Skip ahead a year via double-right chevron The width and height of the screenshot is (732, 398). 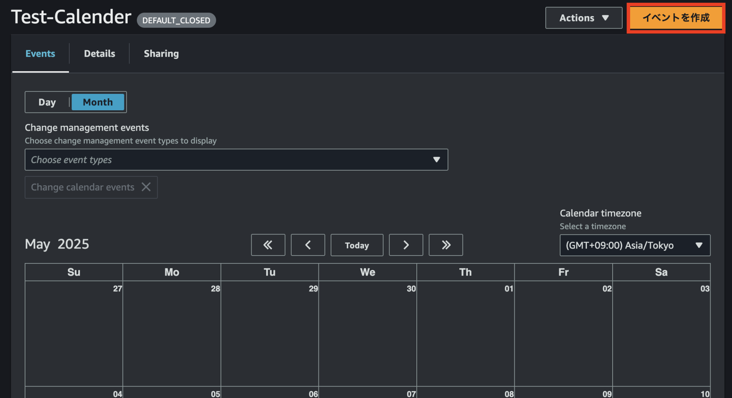445,245
